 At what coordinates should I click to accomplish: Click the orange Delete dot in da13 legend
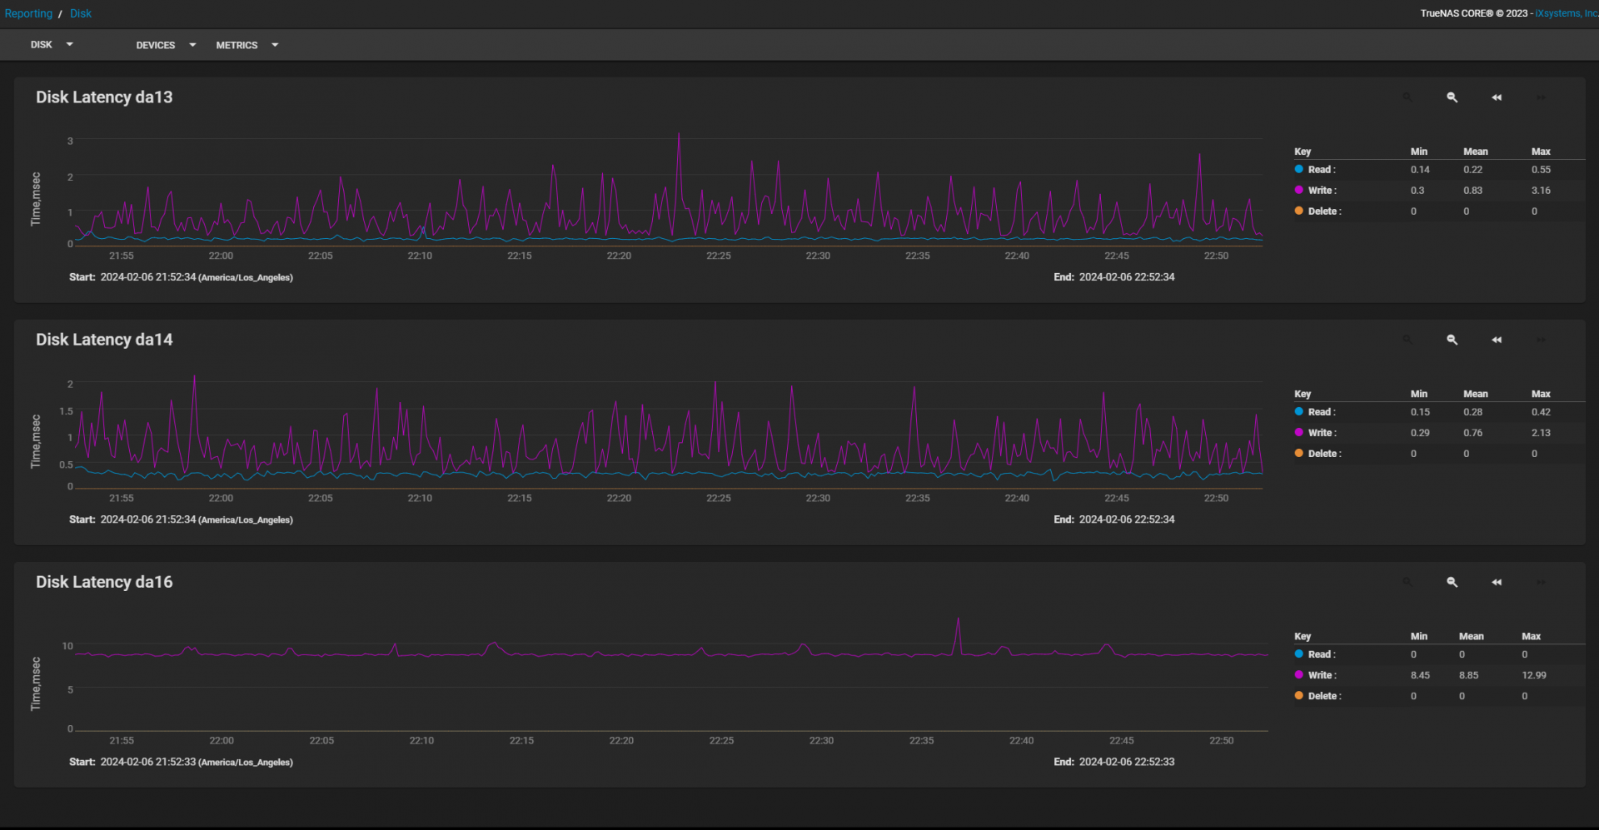[x=1298, y=211]
